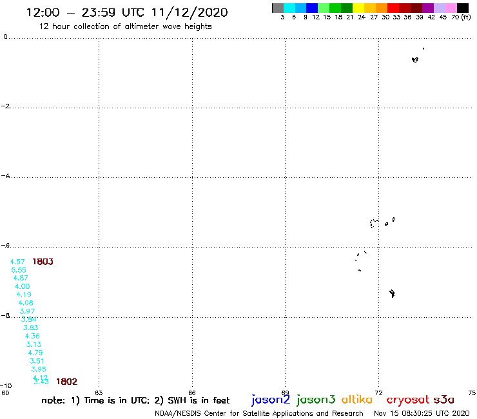
Task: Click the 1802 pass time label
Action: [x=67, y=382]
